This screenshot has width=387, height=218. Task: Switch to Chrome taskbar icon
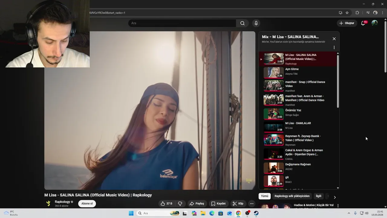(239, 213)
